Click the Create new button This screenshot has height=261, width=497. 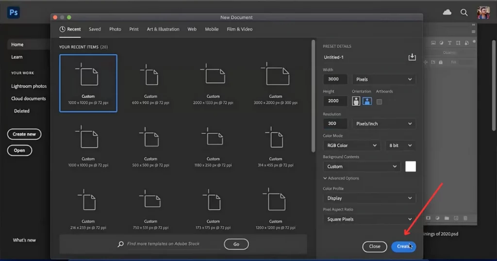(x=24, y=134)
